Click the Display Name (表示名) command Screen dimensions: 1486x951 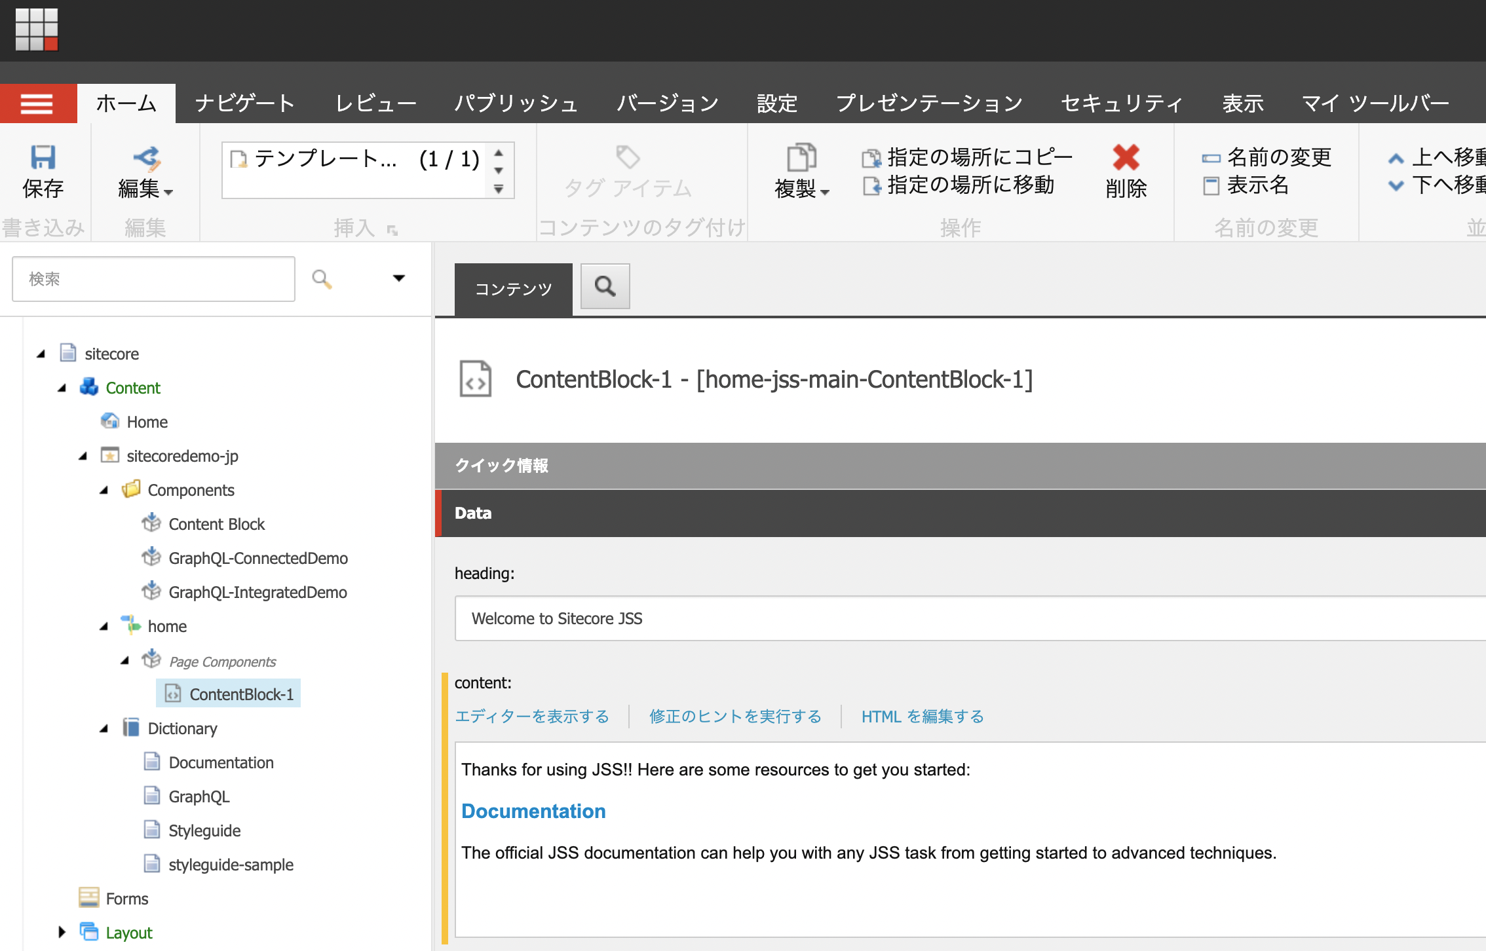1246,185
